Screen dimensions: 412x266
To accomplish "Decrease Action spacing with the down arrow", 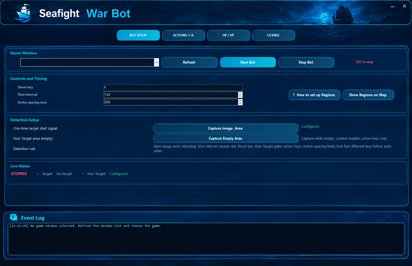I will [240, 104].
